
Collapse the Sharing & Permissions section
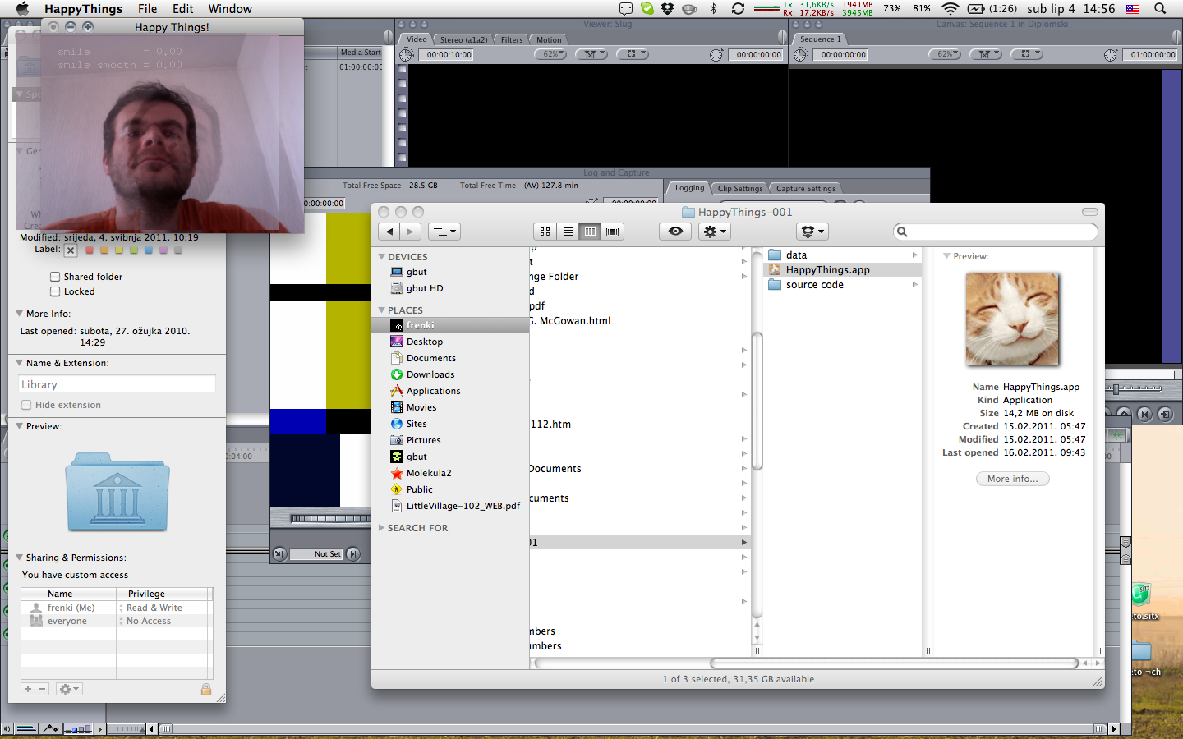point(19,558)
